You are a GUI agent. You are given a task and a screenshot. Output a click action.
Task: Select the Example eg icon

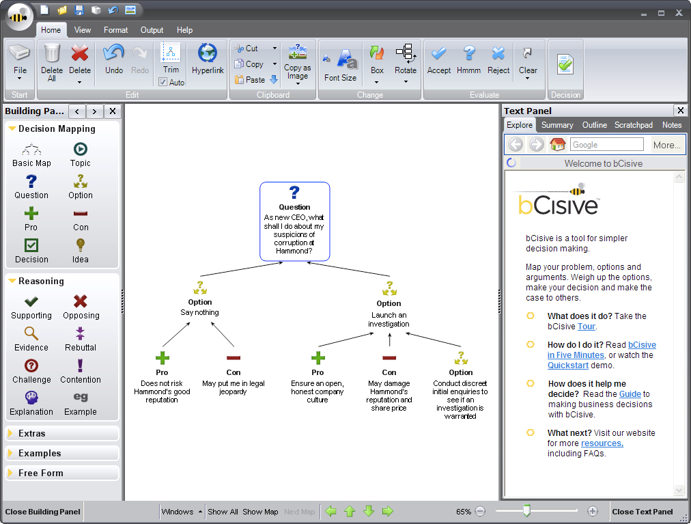pyautogui.click(x=80, y=396)
